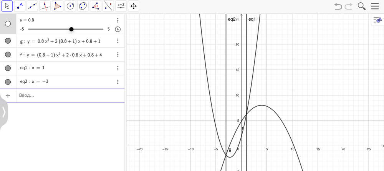Select the Reflect about line tool
384x171 pixels.
tap(108, 6)
